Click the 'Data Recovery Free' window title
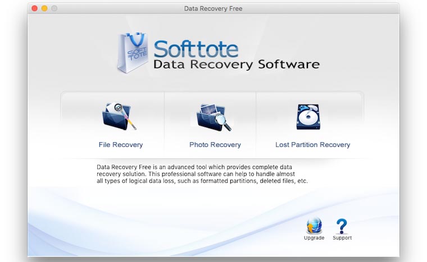 (213, 9)
